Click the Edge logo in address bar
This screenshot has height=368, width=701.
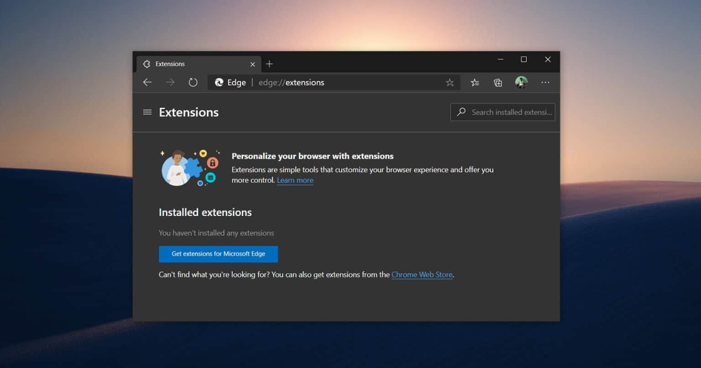(x=219, y=82)
